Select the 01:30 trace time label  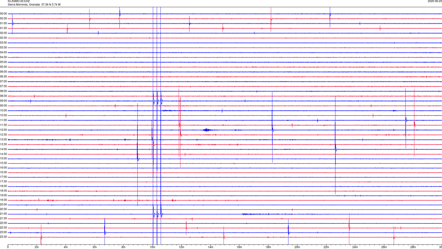3,28
